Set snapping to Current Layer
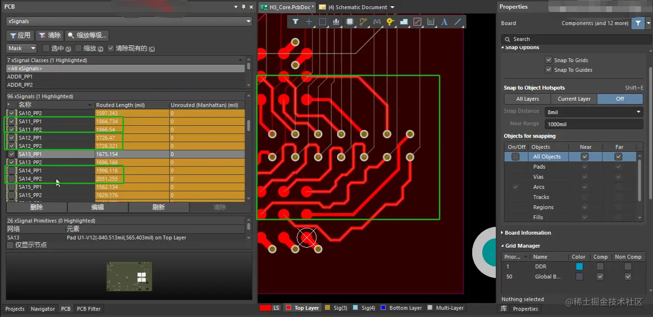 (574, 99)
